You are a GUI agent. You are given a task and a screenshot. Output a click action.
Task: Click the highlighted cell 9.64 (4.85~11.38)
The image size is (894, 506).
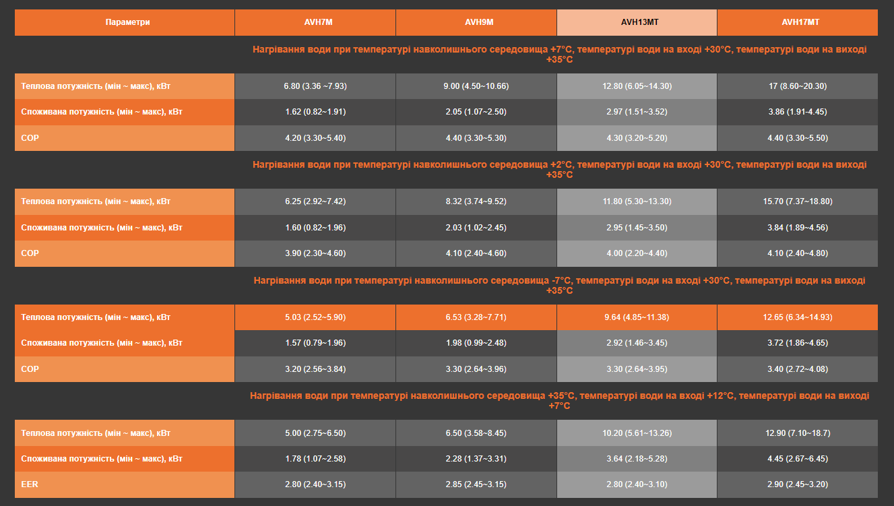[637, 317]
